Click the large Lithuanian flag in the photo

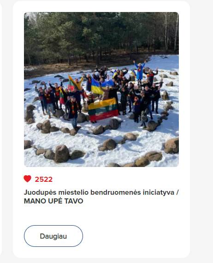(x=103, y=110)
